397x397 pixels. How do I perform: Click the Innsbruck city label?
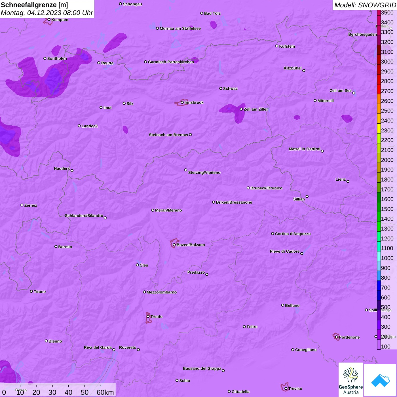(194, 102)
